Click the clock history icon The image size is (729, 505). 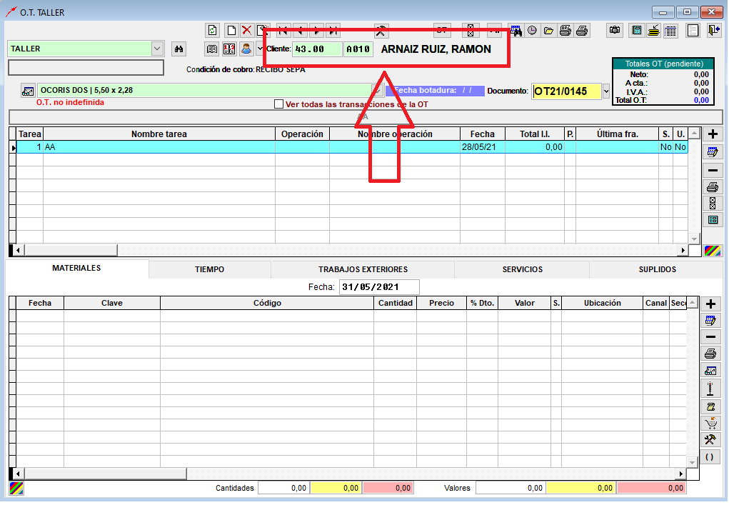(x=533, y=31)
